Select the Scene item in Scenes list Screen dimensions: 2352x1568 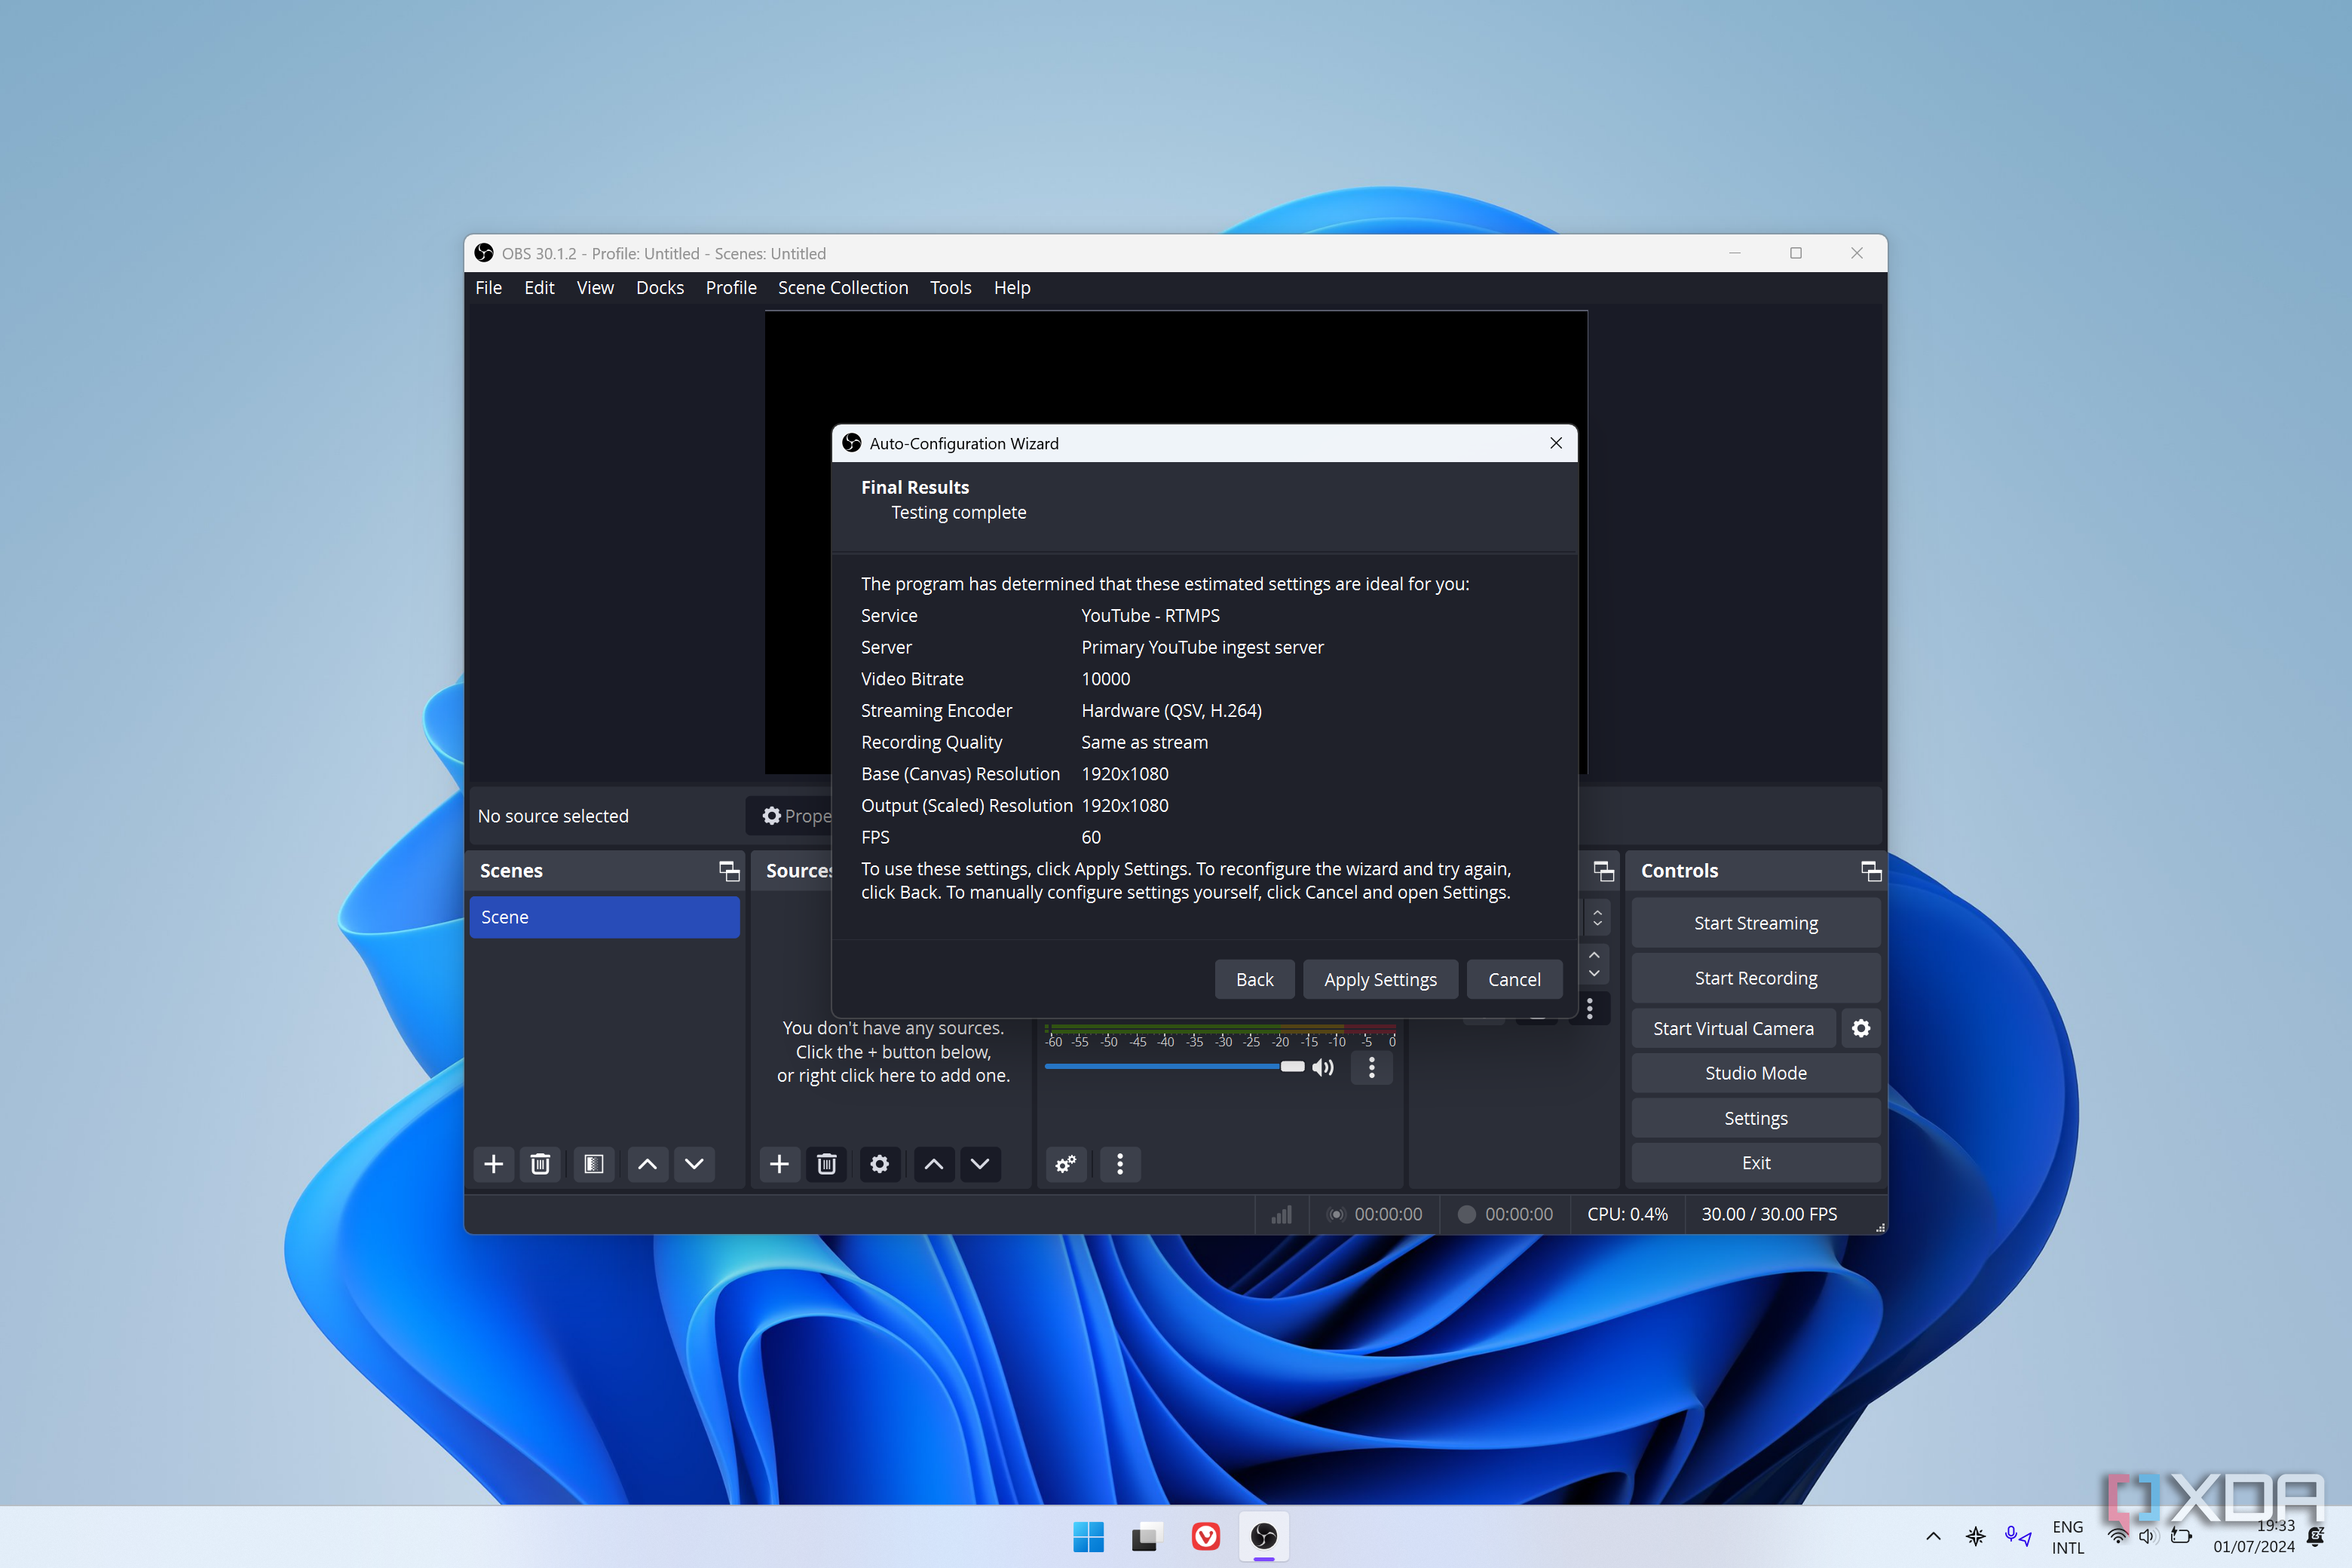point(604,917)
